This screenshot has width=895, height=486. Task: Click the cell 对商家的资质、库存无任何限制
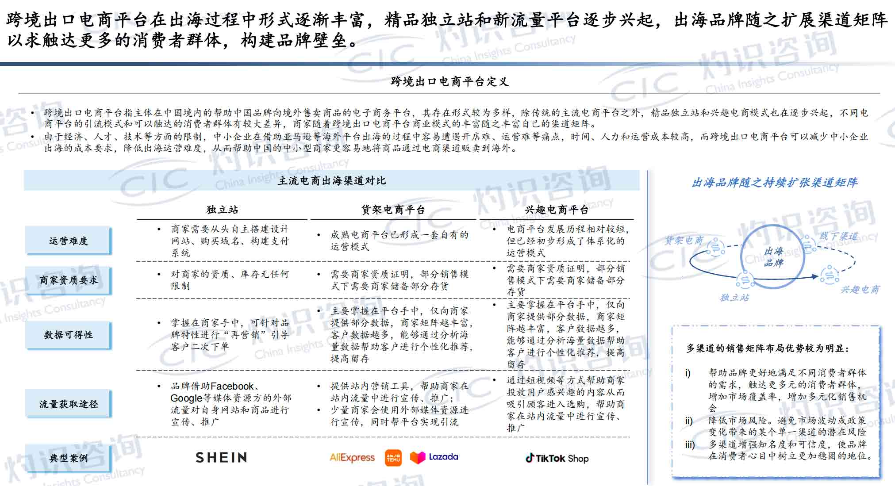(x=230, y=280)
